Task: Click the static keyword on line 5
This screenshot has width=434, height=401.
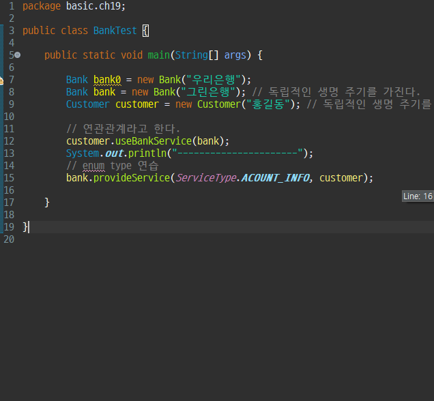Action: pyautogui.click(x=99, y=55)
